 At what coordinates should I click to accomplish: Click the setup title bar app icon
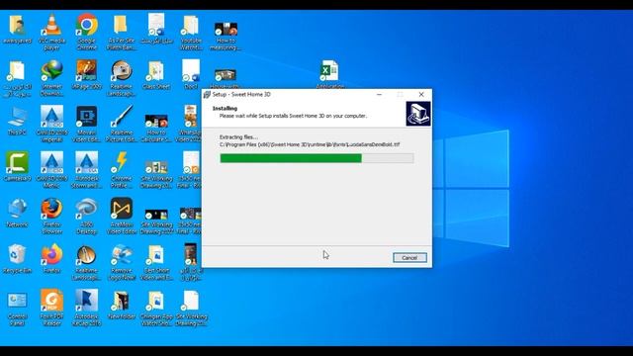pos(207,95)
